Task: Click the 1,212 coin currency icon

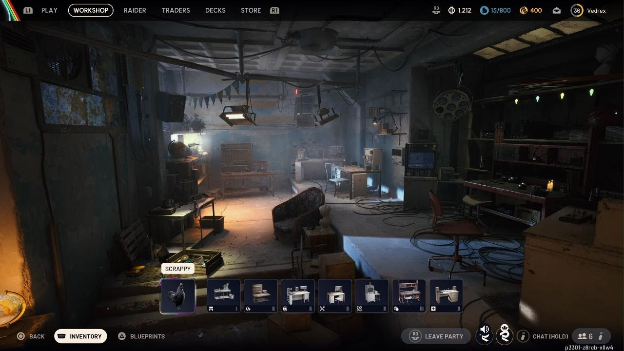Action: 451,10
